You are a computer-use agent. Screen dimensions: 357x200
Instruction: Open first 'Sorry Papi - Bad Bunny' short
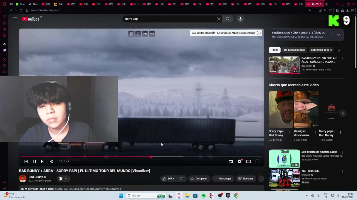pyautogui.click(x=281, y=109)
